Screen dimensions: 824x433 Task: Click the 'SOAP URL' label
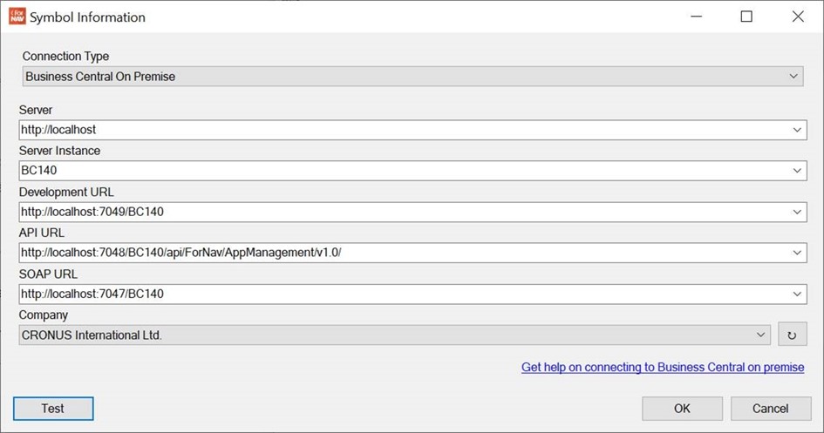pyautogui.click(x=48, y=274)
